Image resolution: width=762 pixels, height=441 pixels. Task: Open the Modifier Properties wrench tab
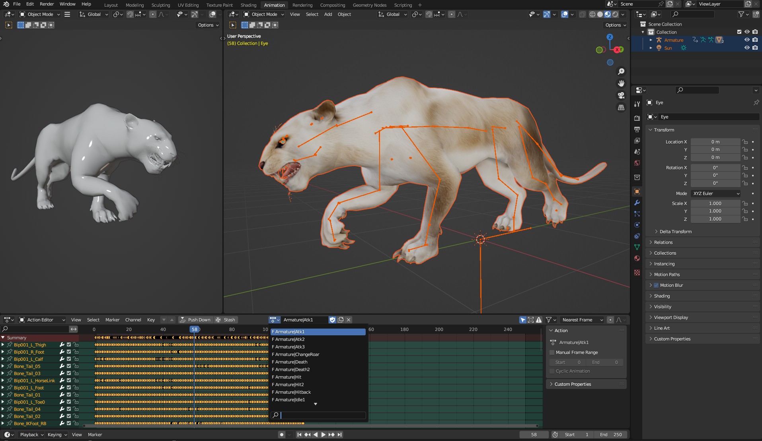tap(637, 203)
